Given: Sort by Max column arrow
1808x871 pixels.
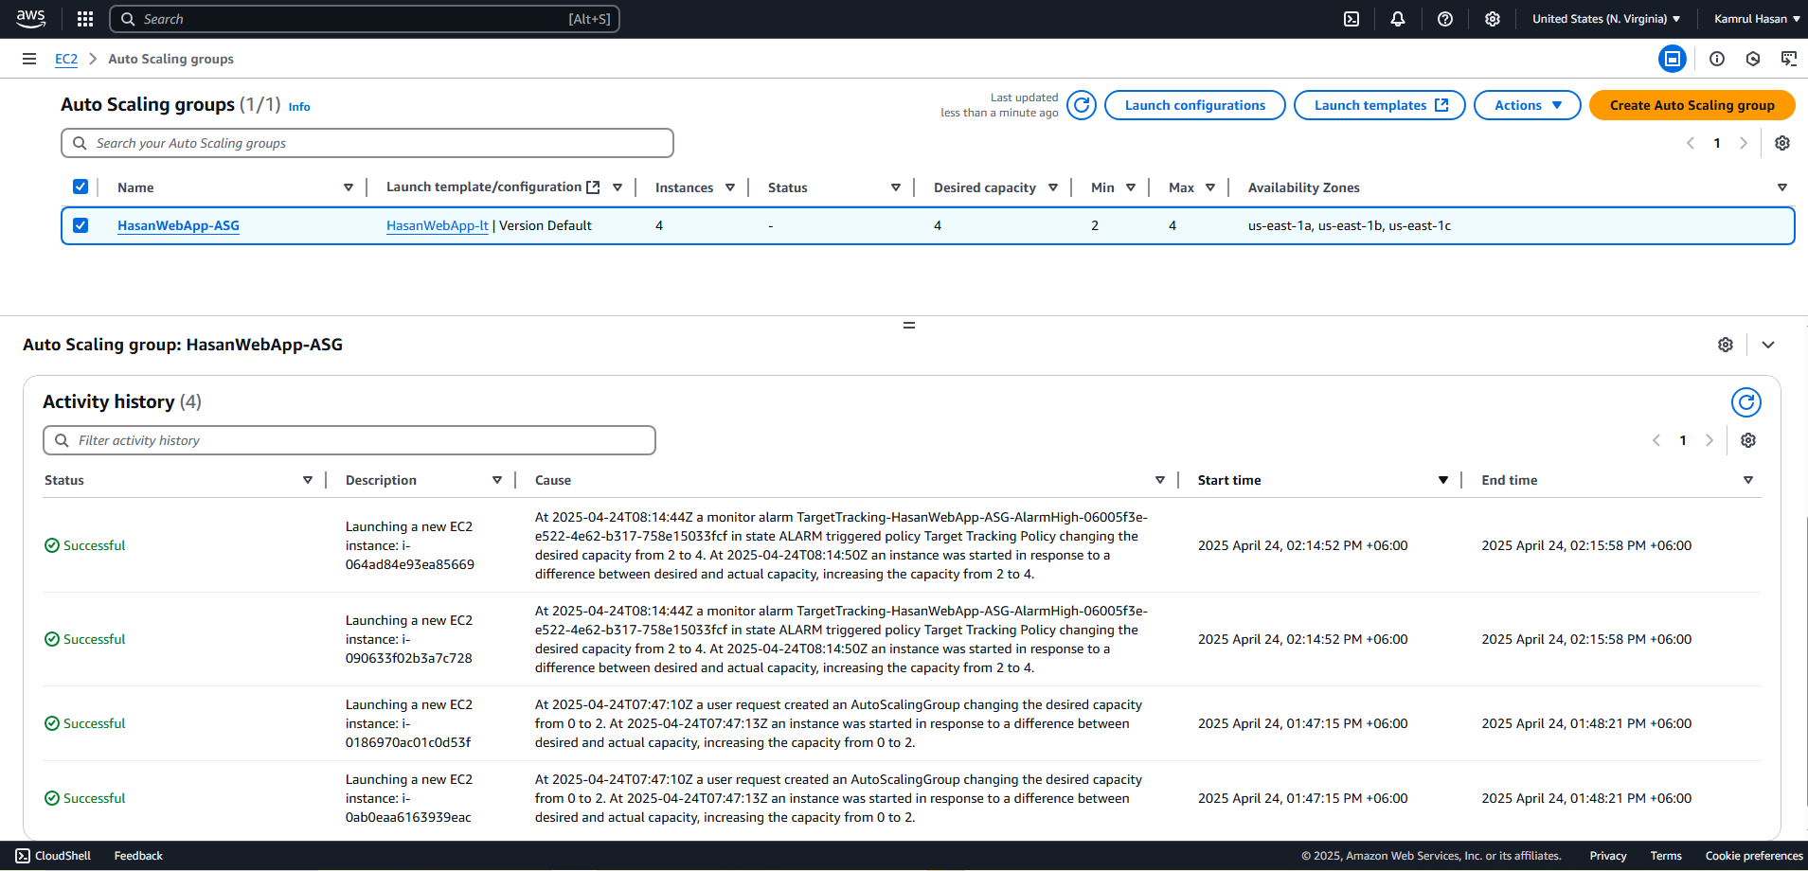Looking at the screenshot, I should click(x=1210, y=187).
